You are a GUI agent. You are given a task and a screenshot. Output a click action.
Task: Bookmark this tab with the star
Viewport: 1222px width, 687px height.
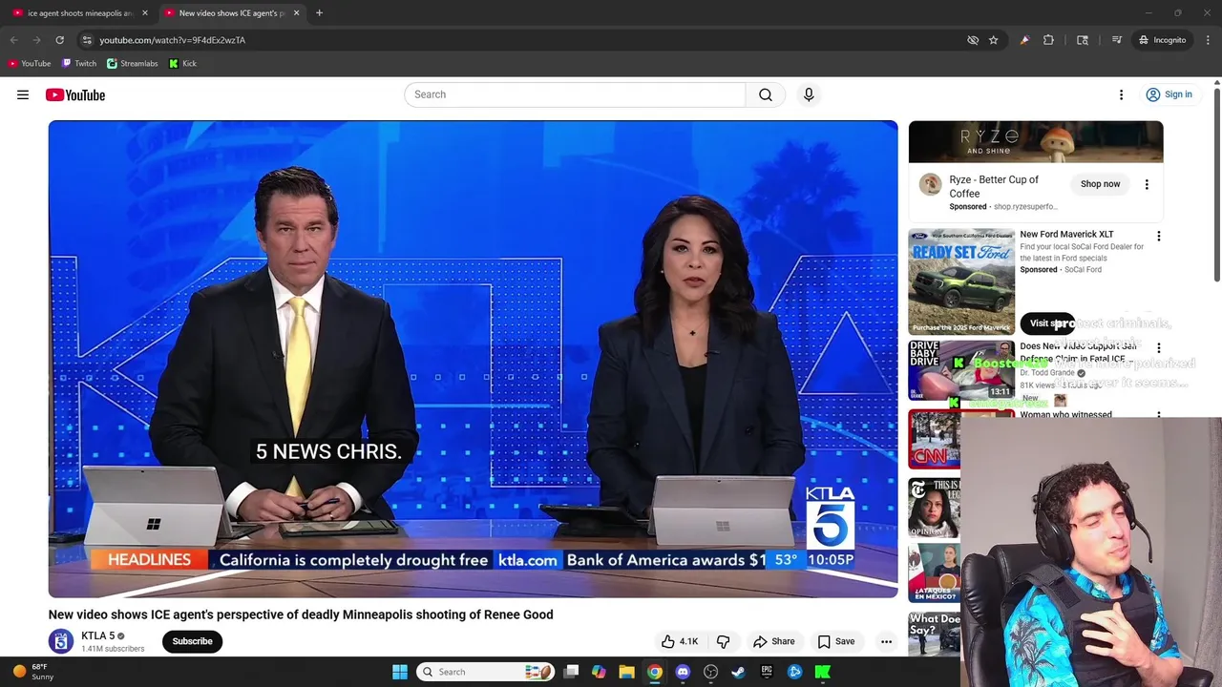993,40
